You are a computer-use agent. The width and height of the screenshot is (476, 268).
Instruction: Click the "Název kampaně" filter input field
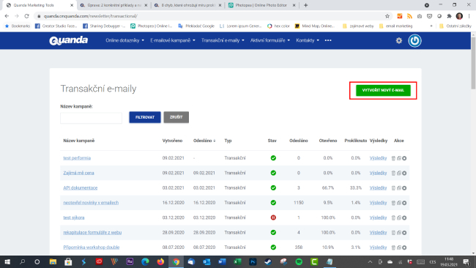91,118
